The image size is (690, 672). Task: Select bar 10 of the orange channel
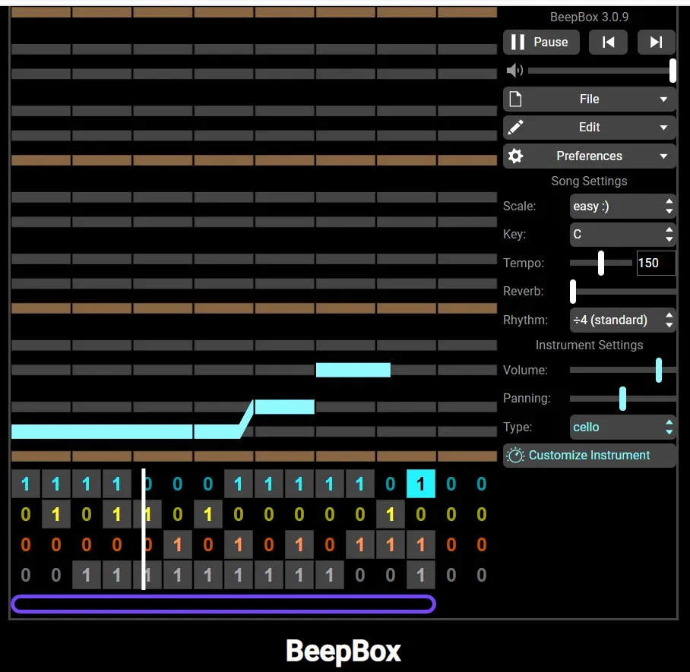coord(299,544)
